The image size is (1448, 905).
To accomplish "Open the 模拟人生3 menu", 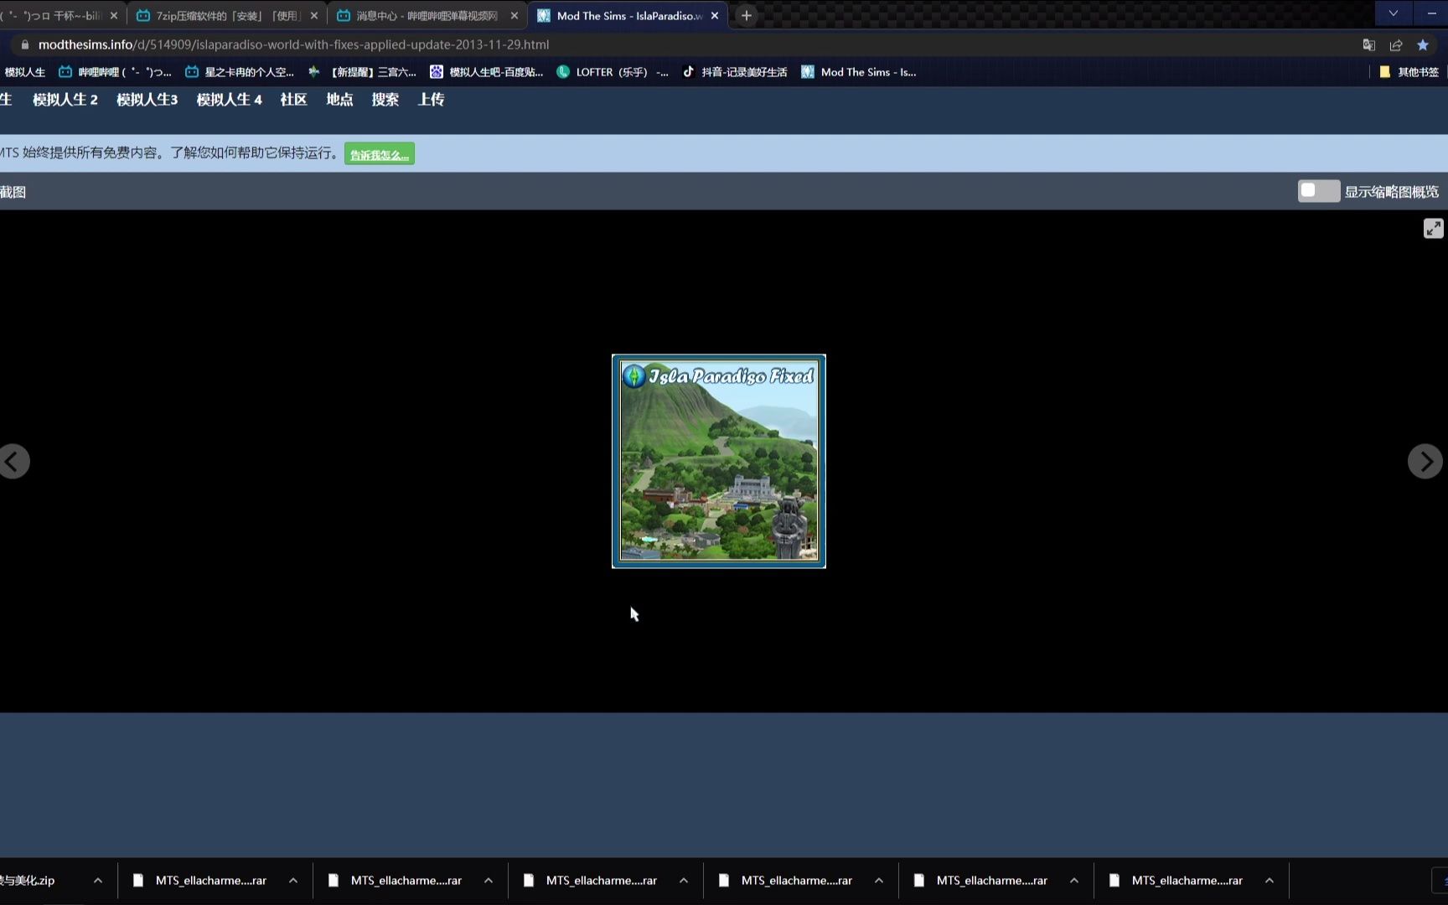I will [x=147, y=100].
